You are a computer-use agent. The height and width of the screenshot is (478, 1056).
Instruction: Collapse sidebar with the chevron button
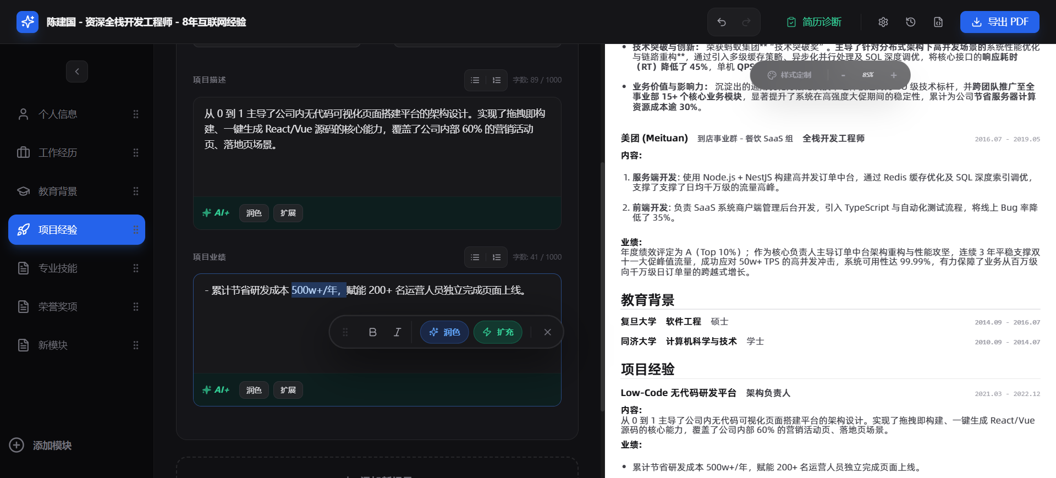click(77, 72)
